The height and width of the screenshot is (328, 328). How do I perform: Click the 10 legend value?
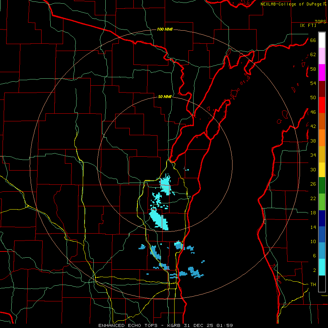(313, 241)
